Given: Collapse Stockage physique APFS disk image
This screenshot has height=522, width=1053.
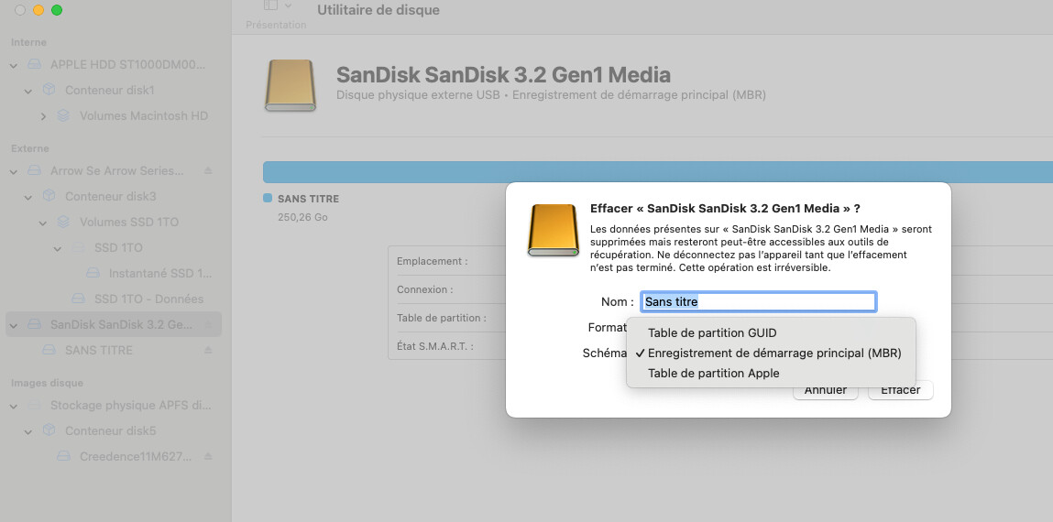Looking at the screenshot, I should coord(14,406).
